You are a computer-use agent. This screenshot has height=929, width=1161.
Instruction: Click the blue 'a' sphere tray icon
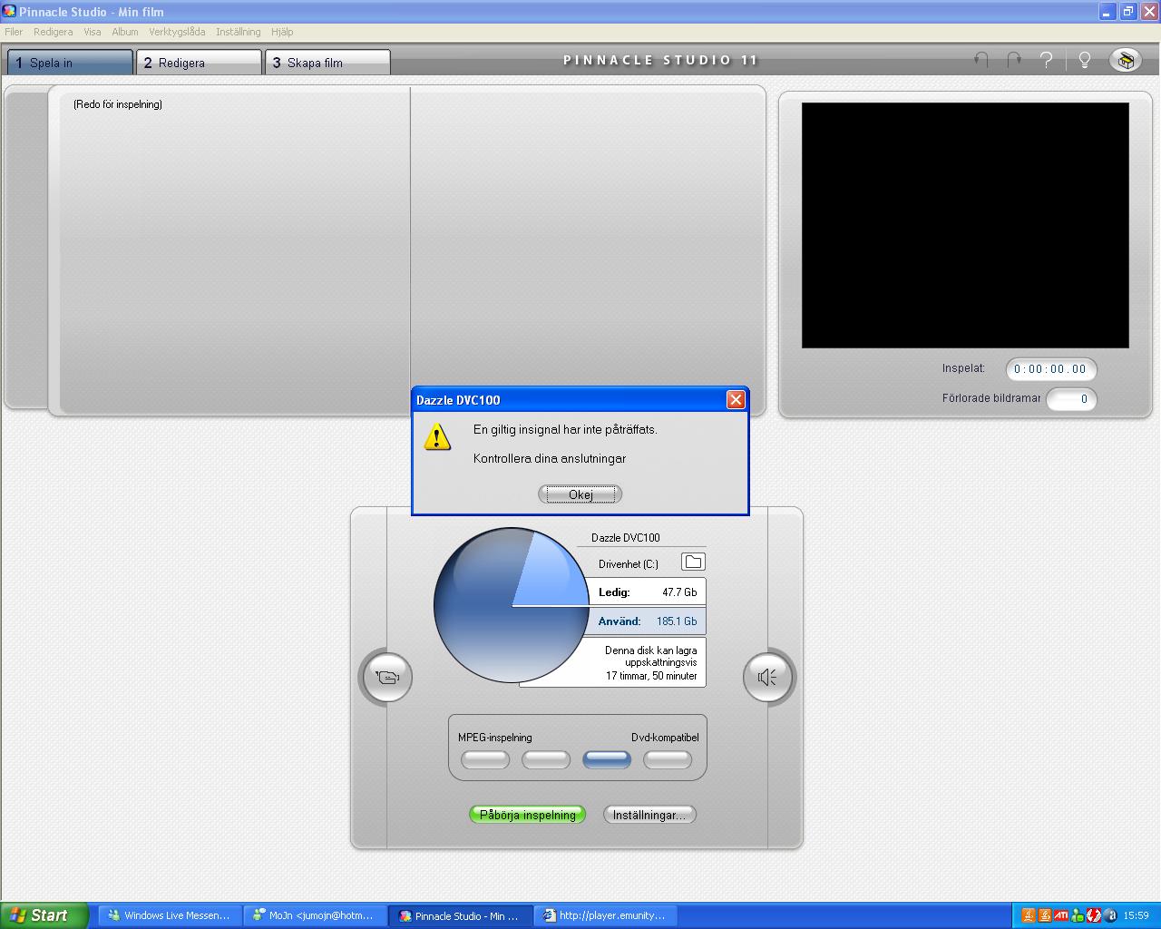[x=1110, y=915]
